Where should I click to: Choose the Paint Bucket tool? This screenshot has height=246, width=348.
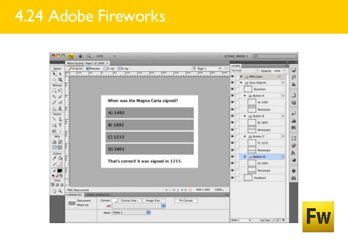(x=60, y=159)
